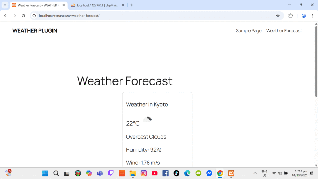Open a new browser tab
This screenshot has height=179, width=318.
tap(132, 5)
